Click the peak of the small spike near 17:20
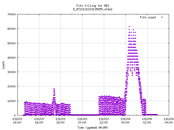Screen dimensions: 174x130 pos(54,89)
